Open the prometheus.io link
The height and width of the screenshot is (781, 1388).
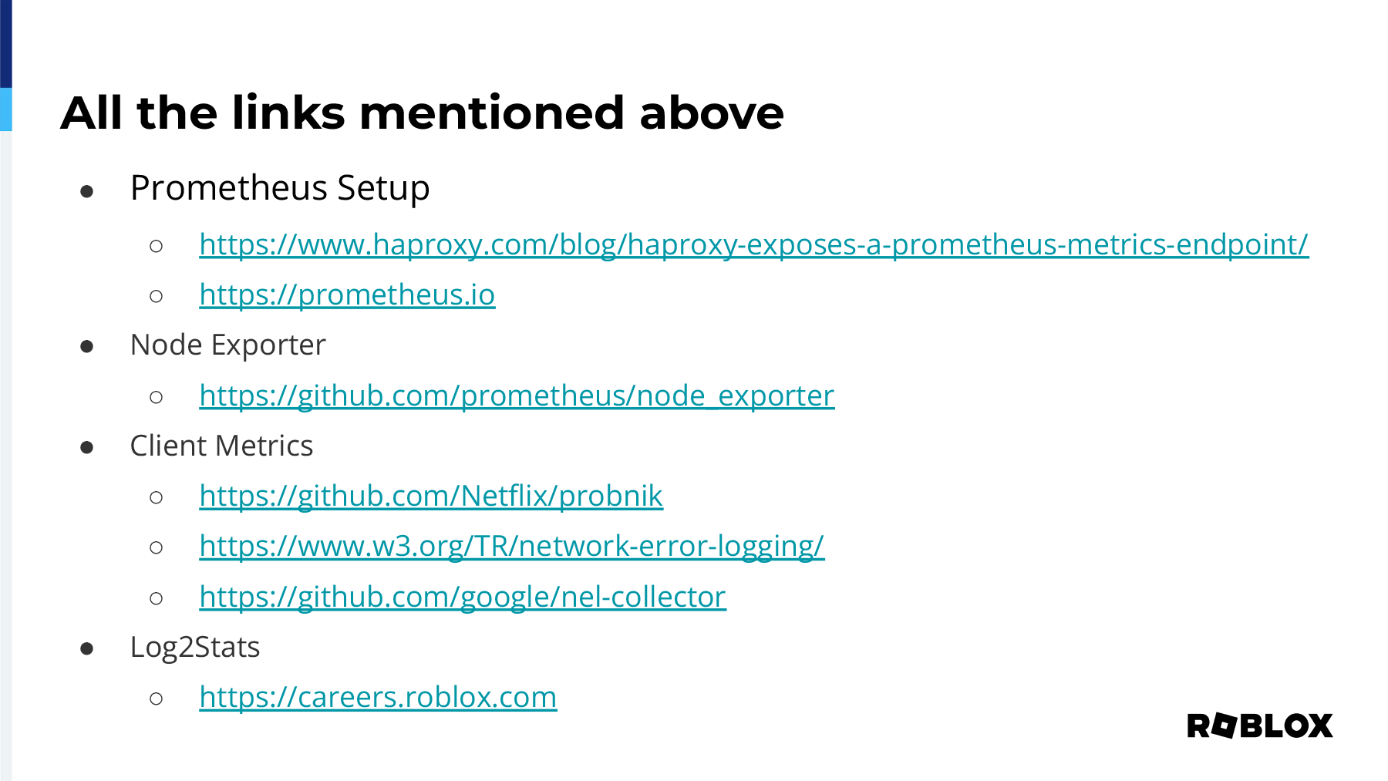347,295
